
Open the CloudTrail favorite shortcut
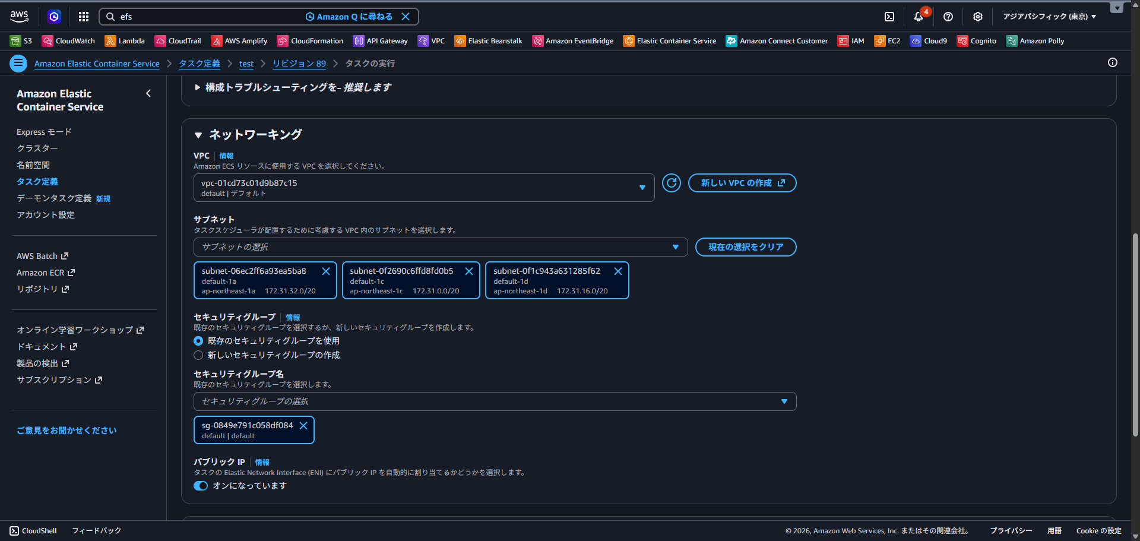pos(178,41)
